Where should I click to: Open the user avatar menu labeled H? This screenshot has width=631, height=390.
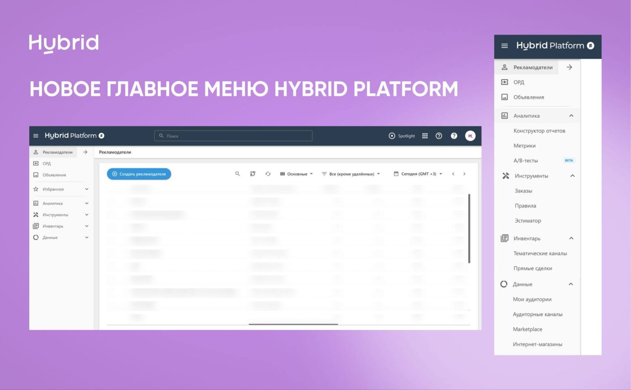click(x=470, y=136)
